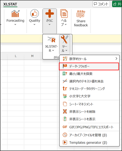Click the GIF export icon
Image resolution: width=122 pixels, height=151 pixels.
65,127
